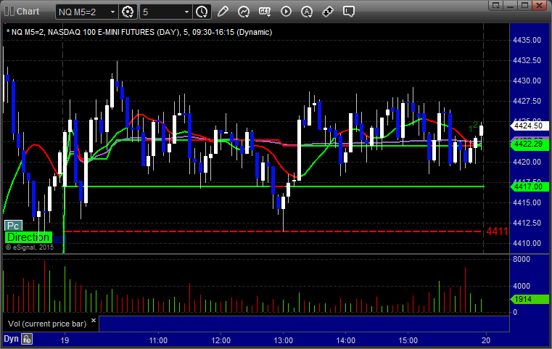The height and width of the screenshot is (349, 552).
Task: Click the date 20 time axis label
Action: point(486,340)
